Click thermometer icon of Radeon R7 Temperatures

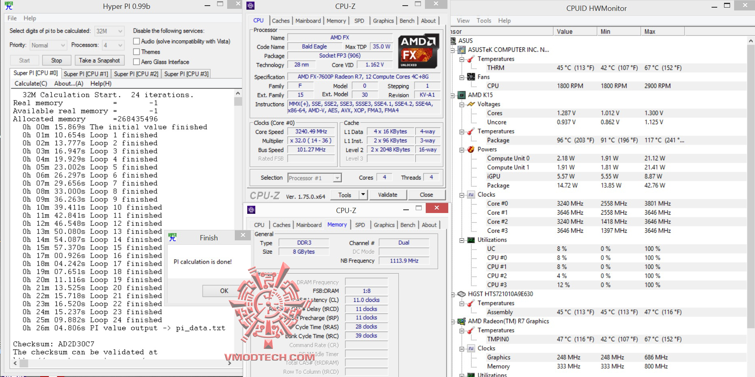click(x=471, y=330)
